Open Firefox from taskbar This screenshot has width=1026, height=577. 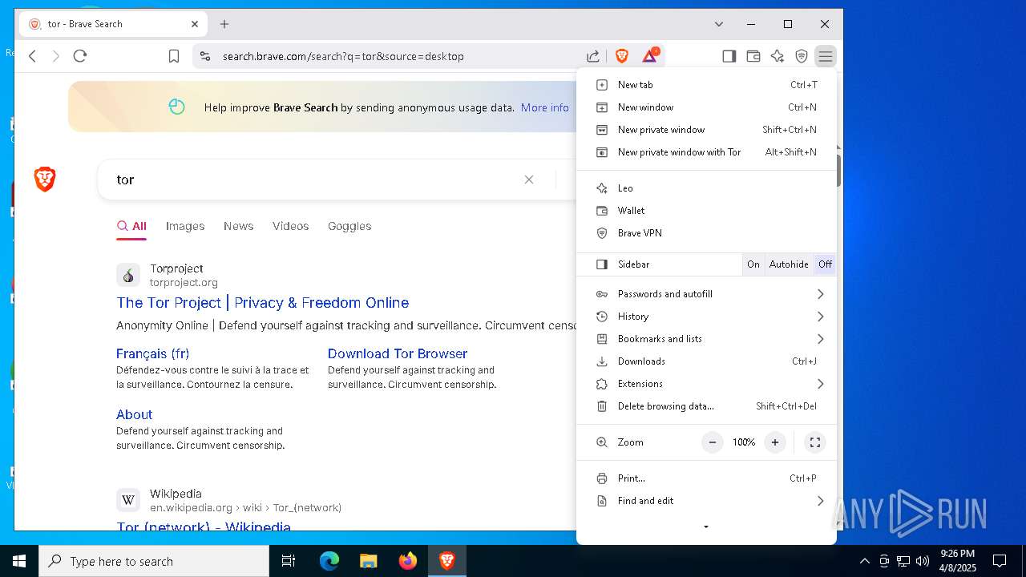(408, 561)
